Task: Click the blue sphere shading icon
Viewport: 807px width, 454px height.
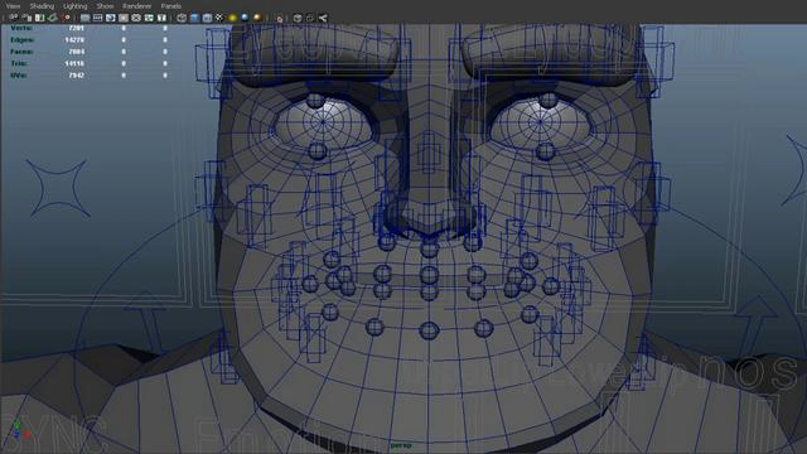Action: (x=245, y=17)
